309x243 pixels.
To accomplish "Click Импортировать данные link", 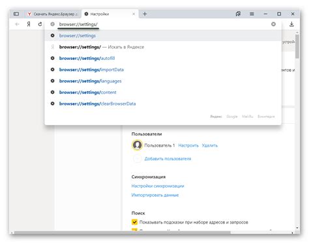I will click(x=155, y=195).
